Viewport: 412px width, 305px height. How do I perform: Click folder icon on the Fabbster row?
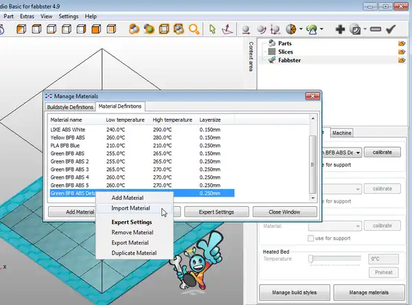tap(402, 60)
